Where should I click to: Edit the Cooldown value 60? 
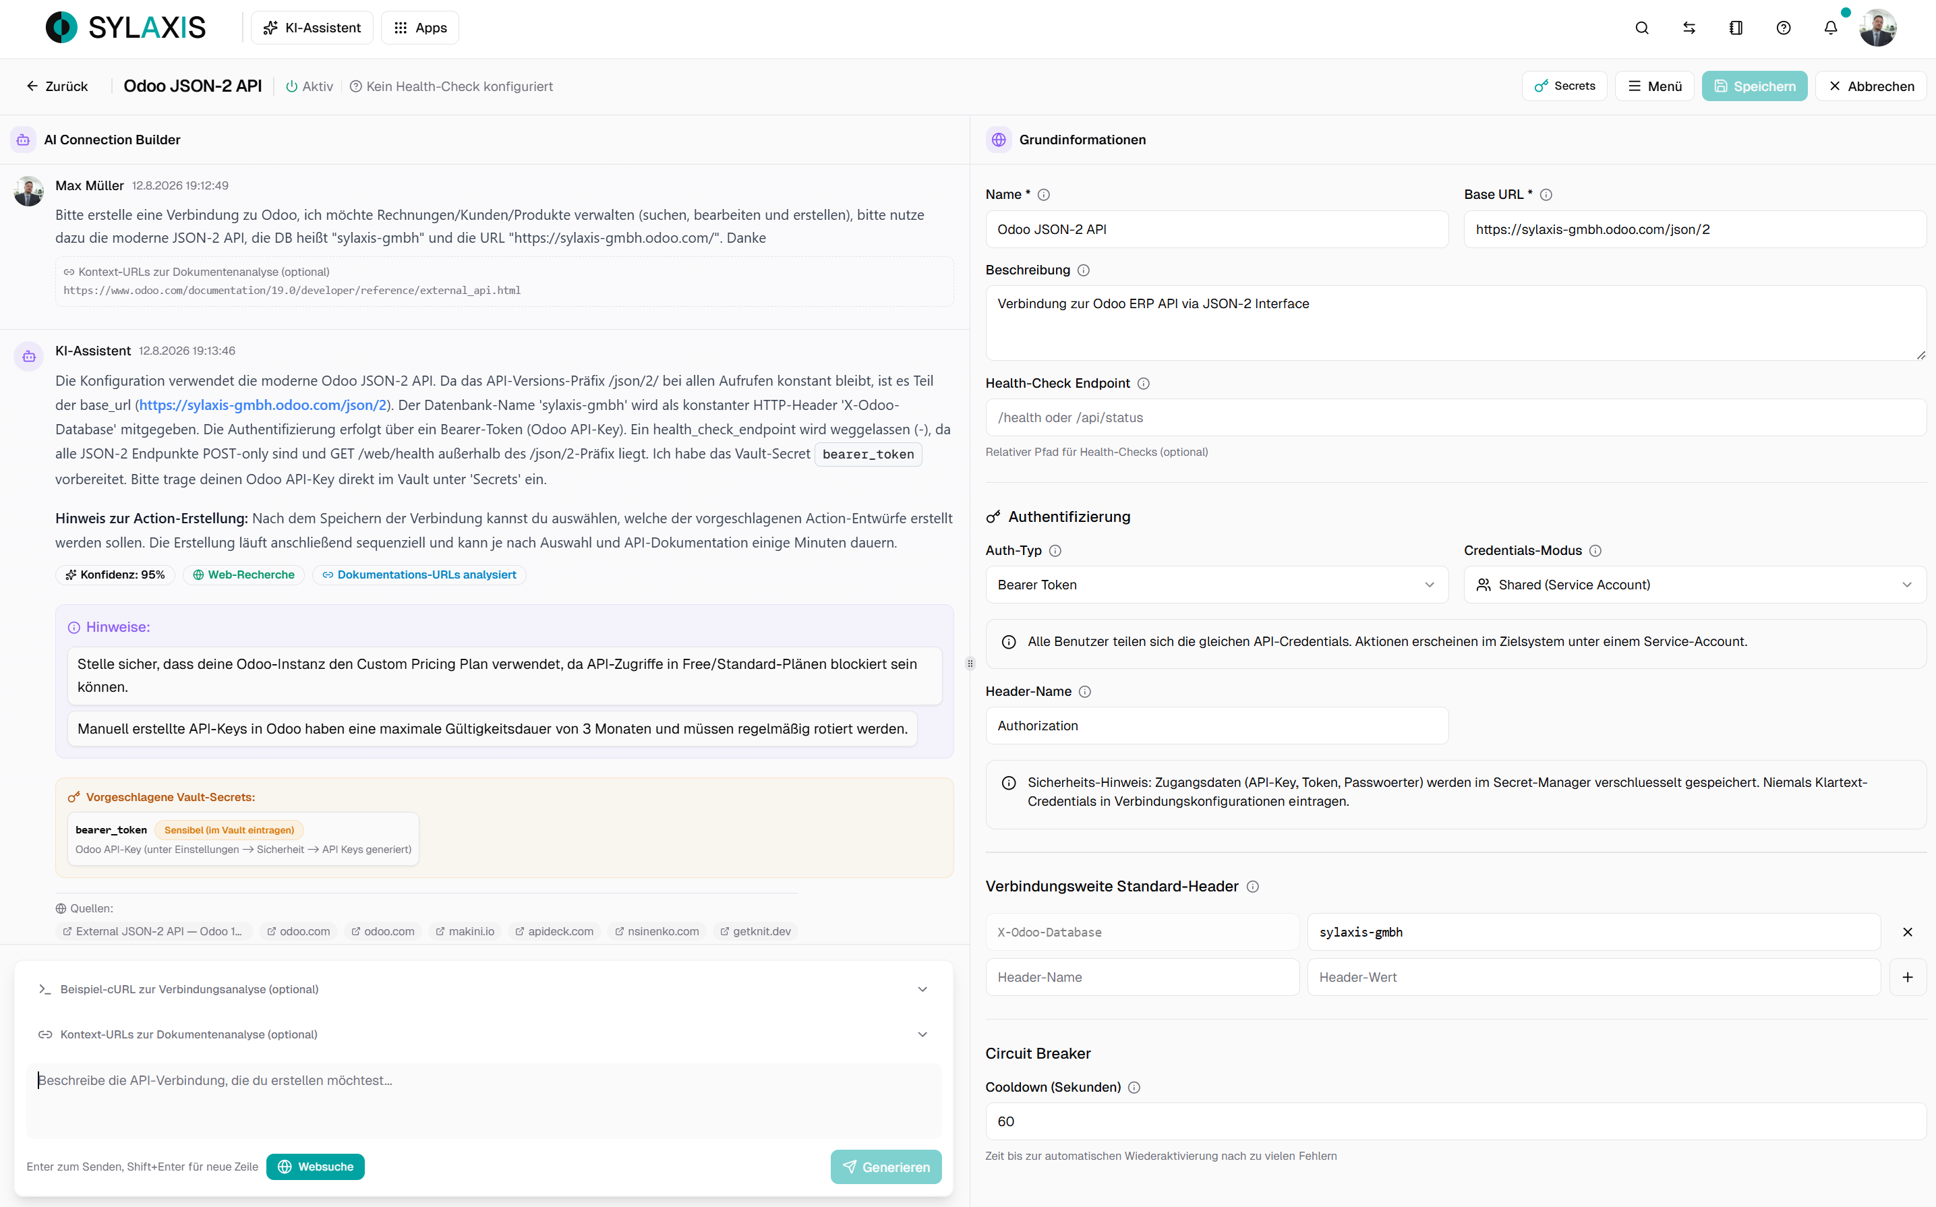point(1456,1121)
